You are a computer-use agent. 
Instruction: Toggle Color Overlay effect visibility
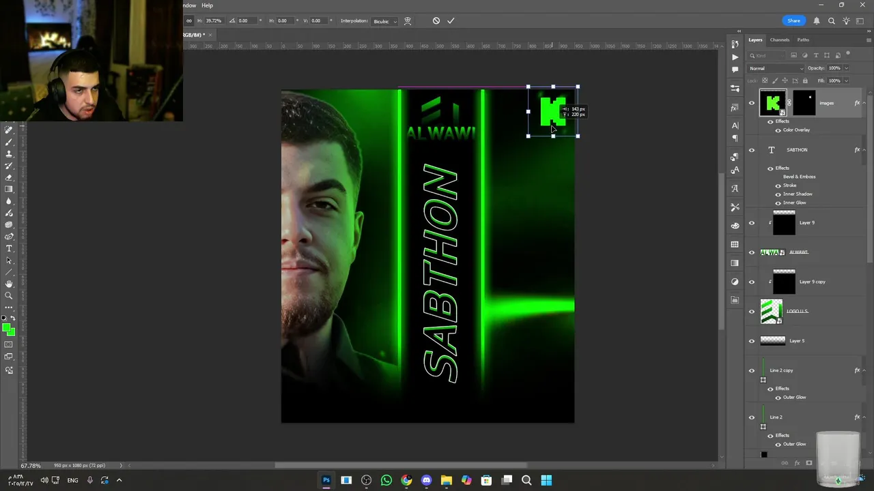point(778,130)
